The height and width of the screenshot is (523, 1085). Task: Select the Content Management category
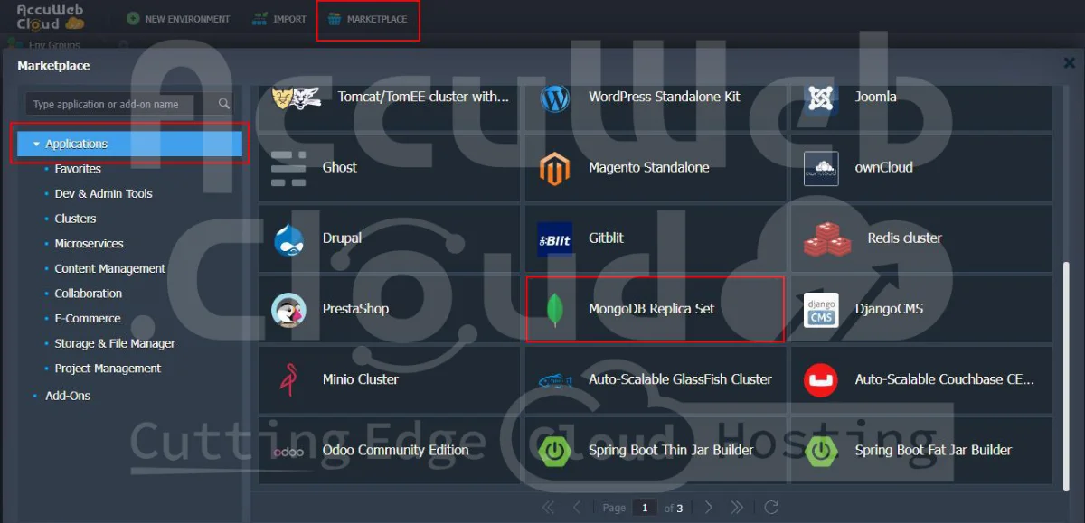110,269
